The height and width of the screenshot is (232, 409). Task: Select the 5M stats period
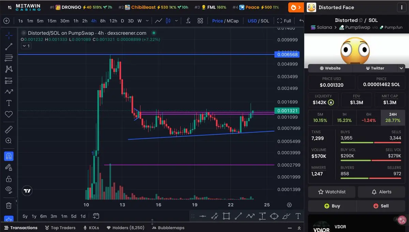point(320,117)
